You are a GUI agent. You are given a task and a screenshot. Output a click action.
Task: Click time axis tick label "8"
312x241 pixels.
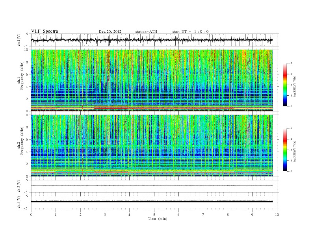(x=228, y=215)
